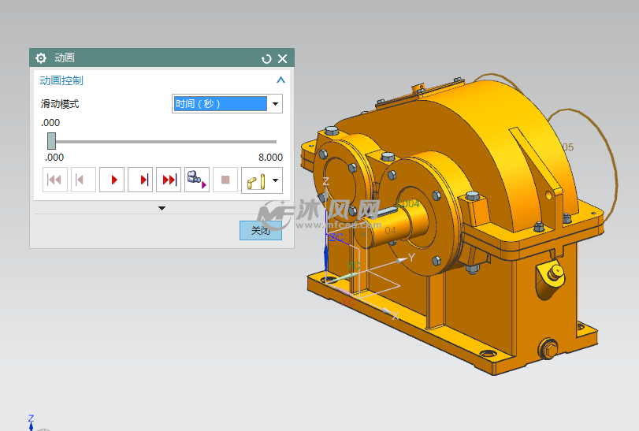This screenshot has height=431, width=639.
Task: Click the gear settings icon in dialog title
Action: 41,58
